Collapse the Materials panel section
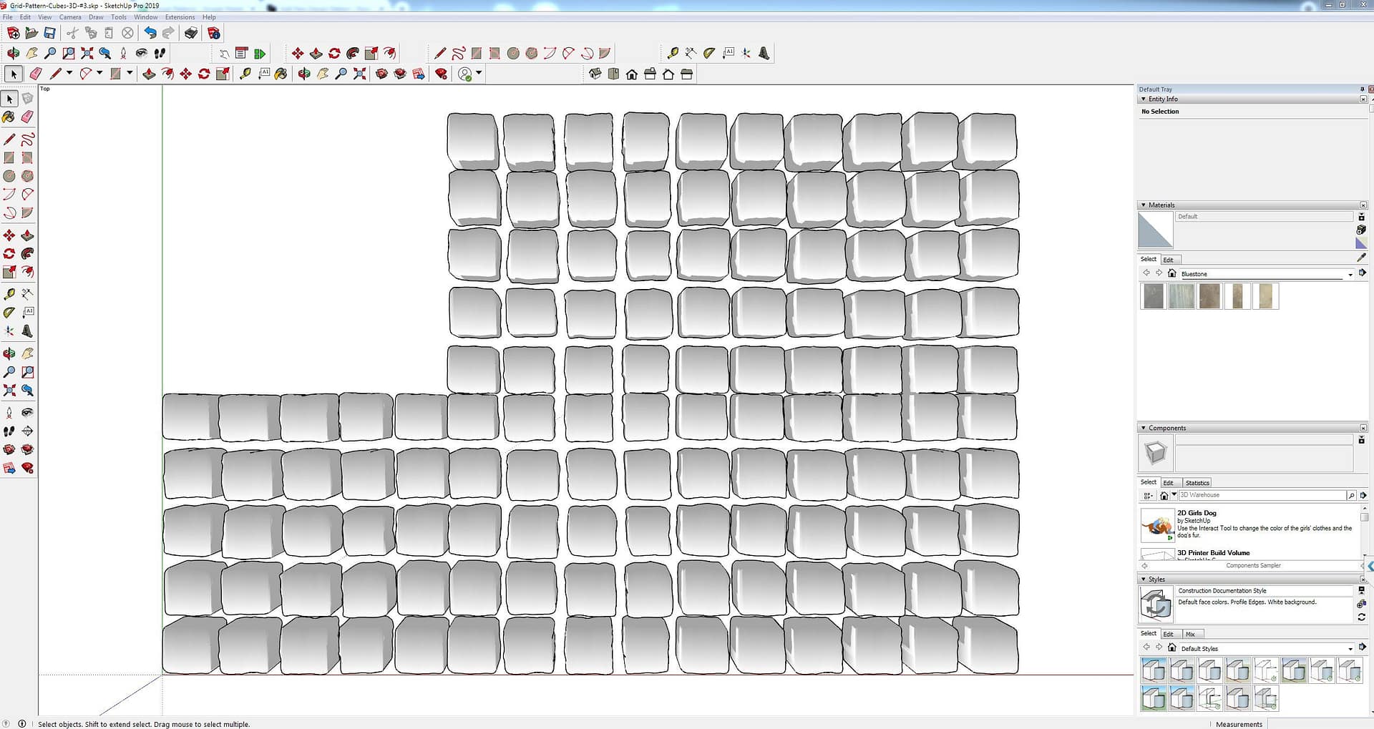 point(1143,205)
